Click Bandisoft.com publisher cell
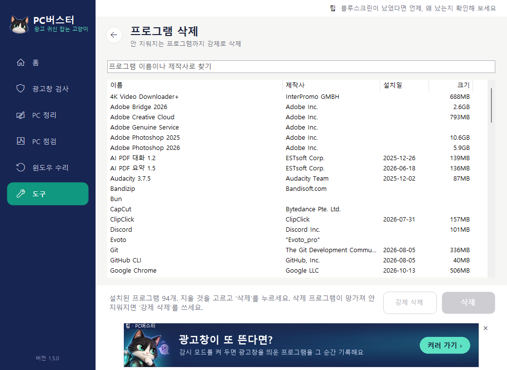Screen dimensions: 507x370 coord(306,188)
